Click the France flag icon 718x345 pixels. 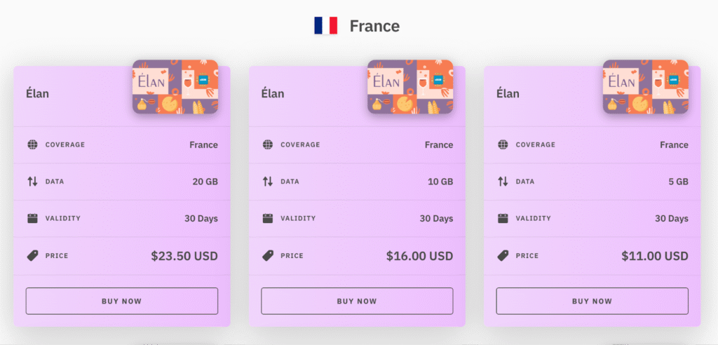pyautogui.click(x=326, y=26)
